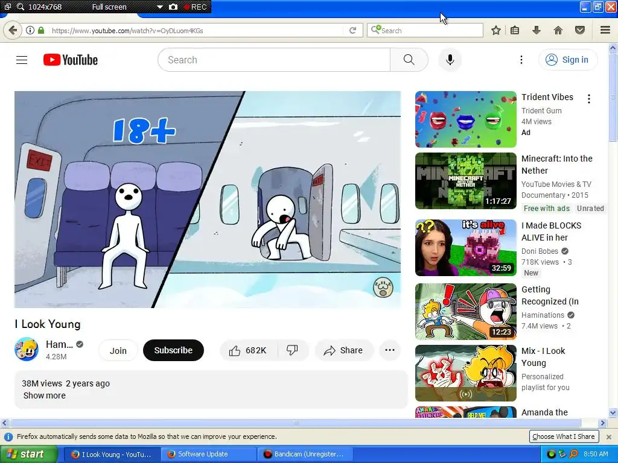
Task: Dislike the video with thumbs down
Action: click(x=293, y=350)
